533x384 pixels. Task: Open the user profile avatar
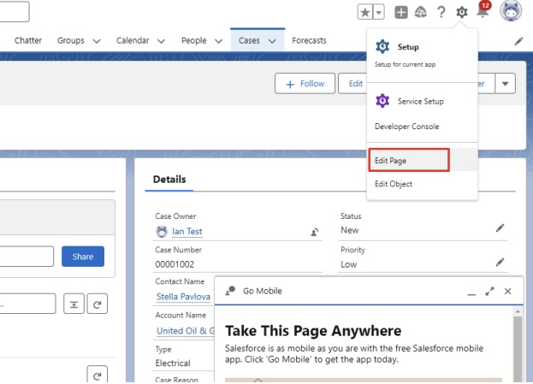(x=511, y=11)
